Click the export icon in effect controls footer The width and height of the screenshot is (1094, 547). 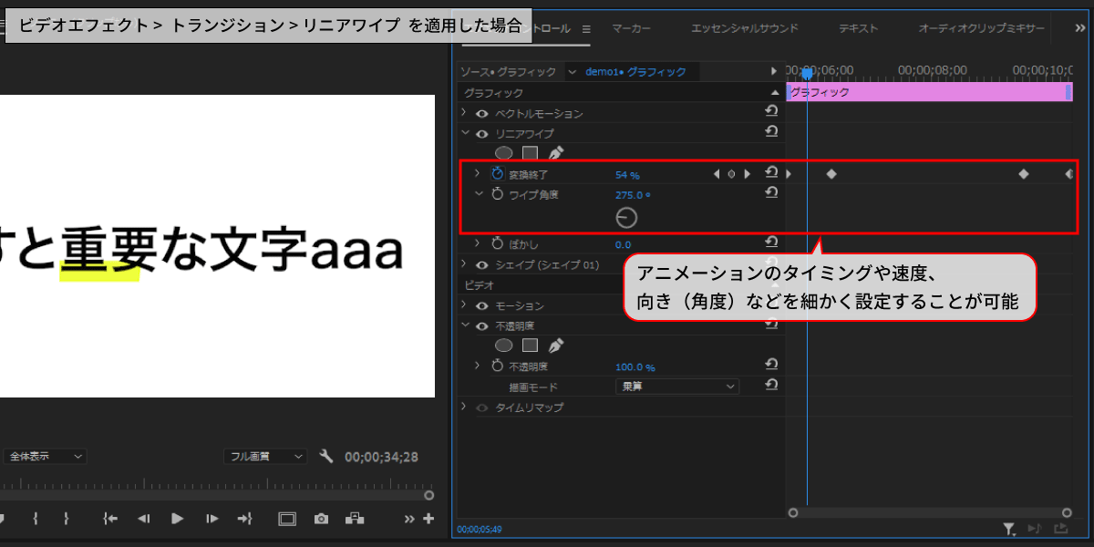(x=1061, y=528)
